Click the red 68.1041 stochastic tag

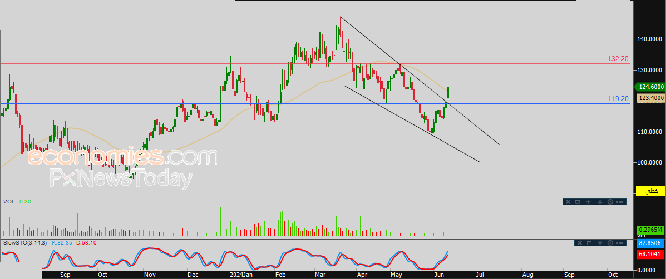click(x=650, y=255)
